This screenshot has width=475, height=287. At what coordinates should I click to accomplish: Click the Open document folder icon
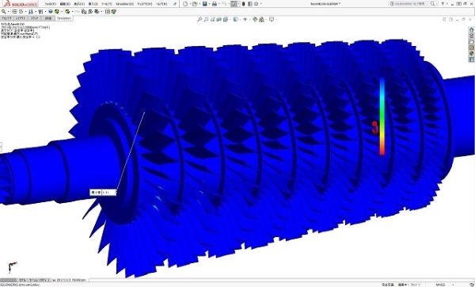pos(195,4)
